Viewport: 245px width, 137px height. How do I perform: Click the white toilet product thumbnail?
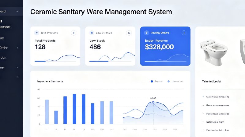click(x=213, y=53)
